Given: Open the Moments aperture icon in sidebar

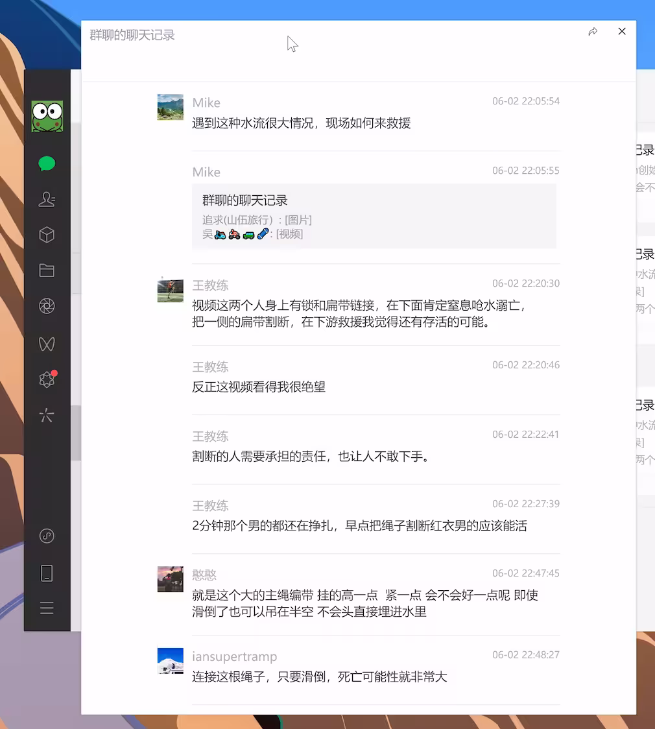Looking at the screenshot, I should 47,306.
